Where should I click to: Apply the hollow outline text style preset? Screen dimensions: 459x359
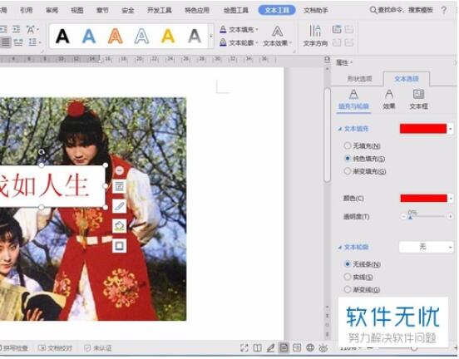[x=141, y=37]
